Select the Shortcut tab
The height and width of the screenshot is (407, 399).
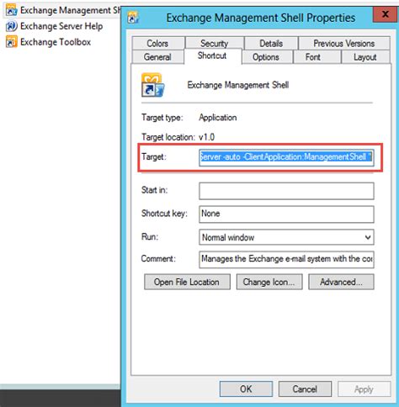point(212,55)
